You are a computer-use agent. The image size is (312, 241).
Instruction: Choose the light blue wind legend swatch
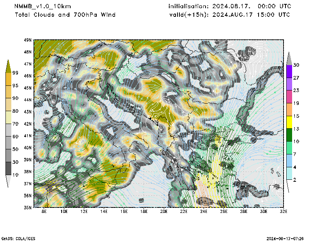coord(289,161)
